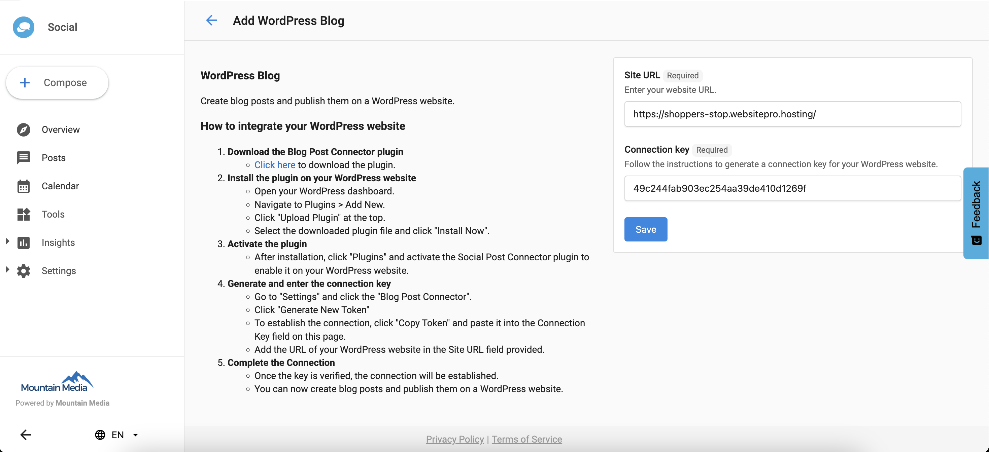Viewport: 989px width, 452px height.
Task: Focus the Site URL input field
Action: 792,114
